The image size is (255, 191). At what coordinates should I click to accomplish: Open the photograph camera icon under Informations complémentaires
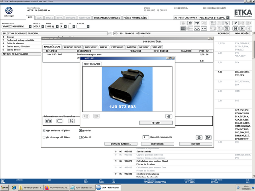[49, 121]
